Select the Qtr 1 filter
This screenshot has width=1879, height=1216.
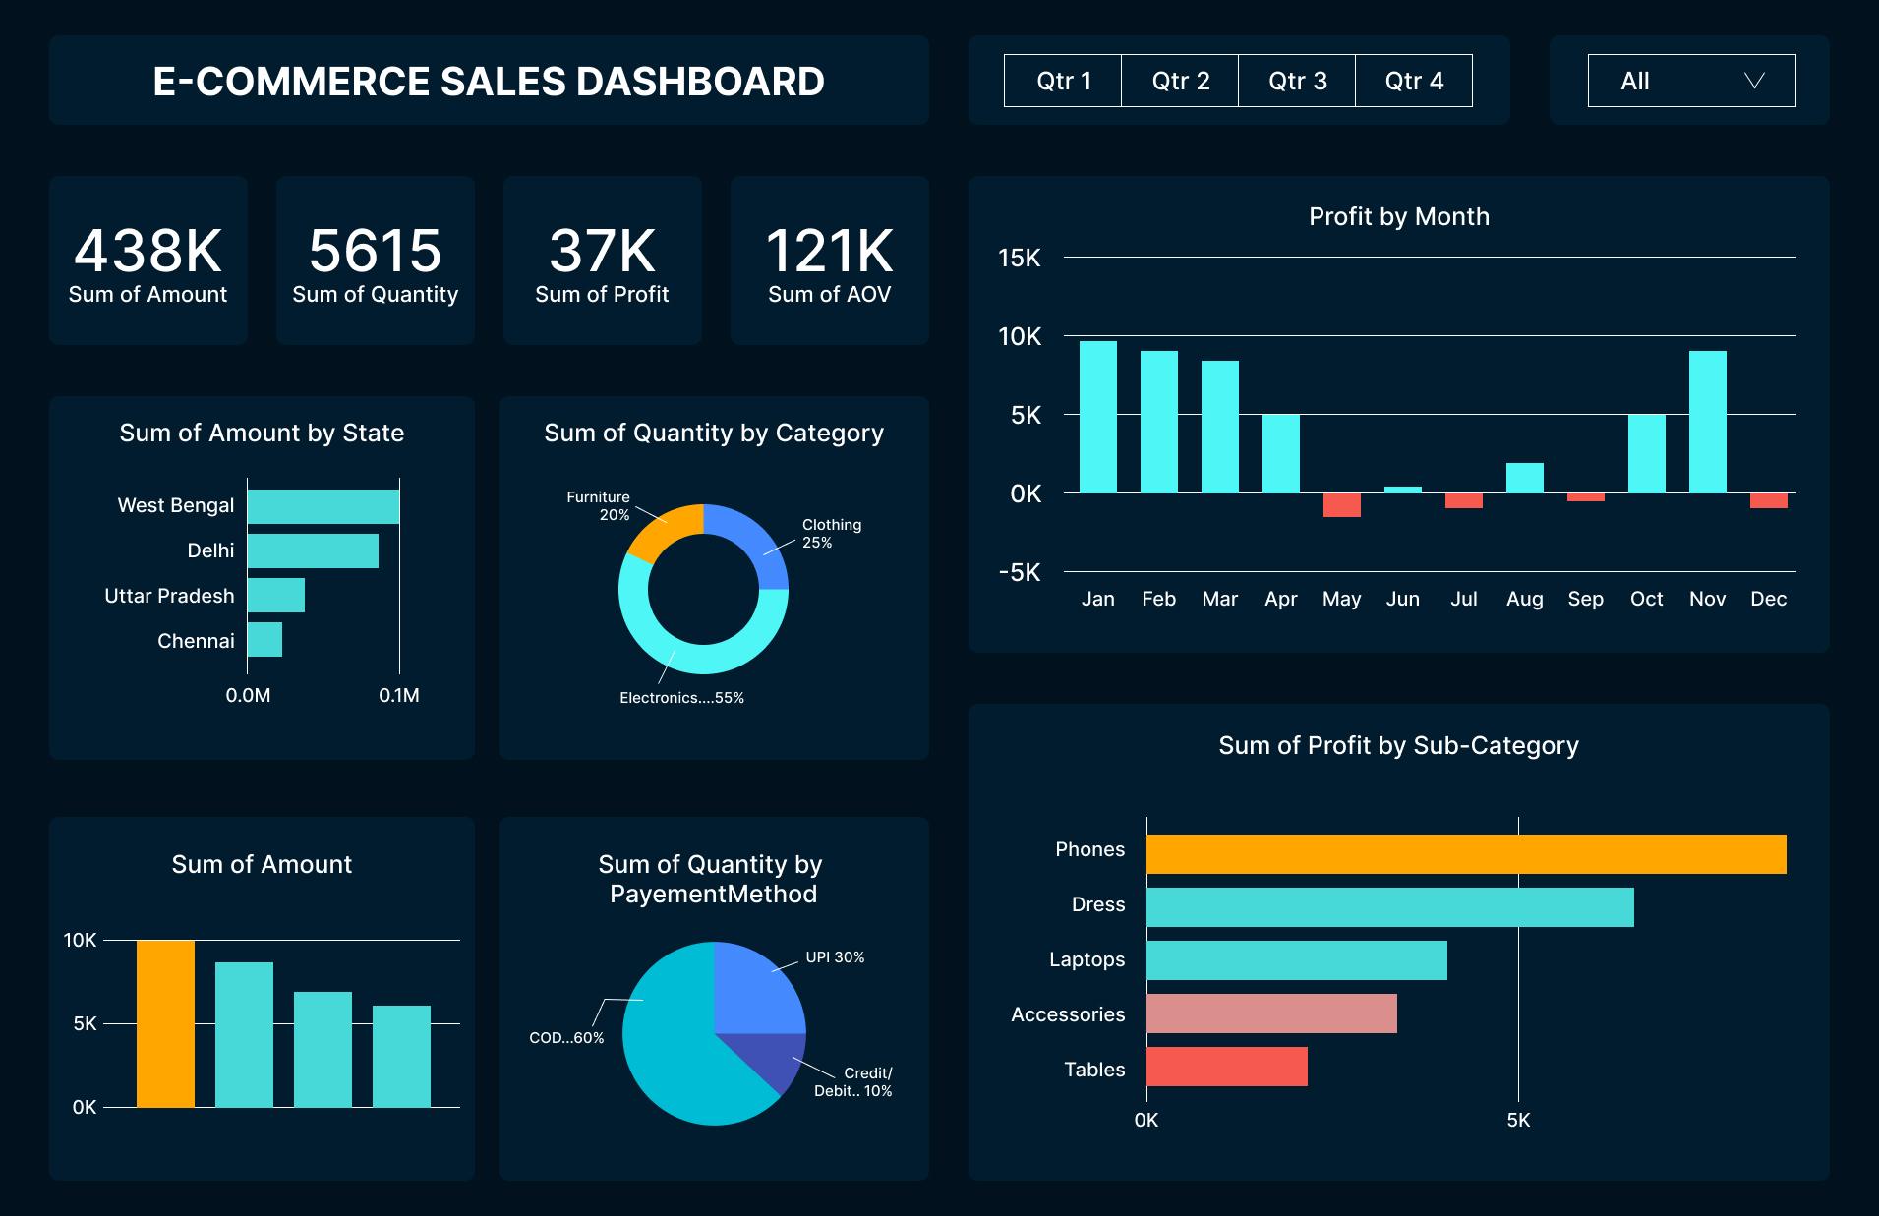point(1062,81)
